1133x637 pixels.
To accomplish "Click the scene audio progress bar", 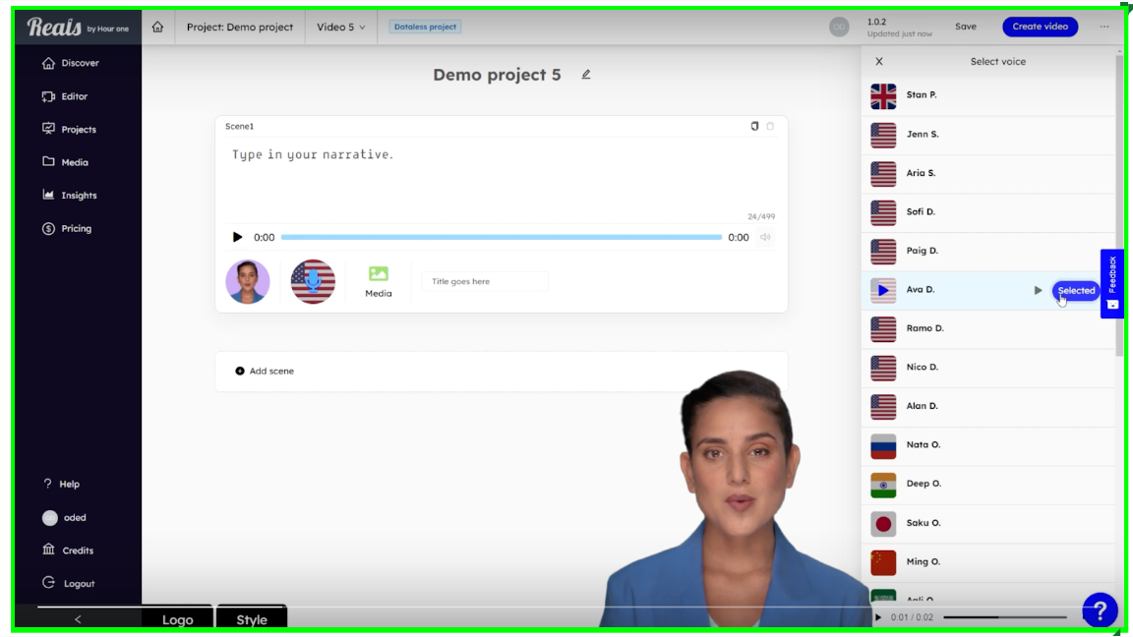I will [x=501, y=237].
